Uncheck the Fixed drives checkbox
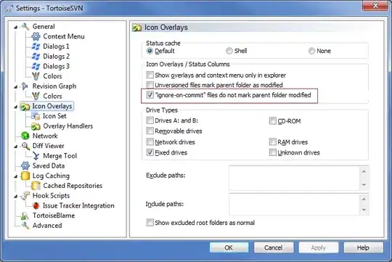Image resolution: width=392 pixels, height=262 pixels. tap(150, 152)
